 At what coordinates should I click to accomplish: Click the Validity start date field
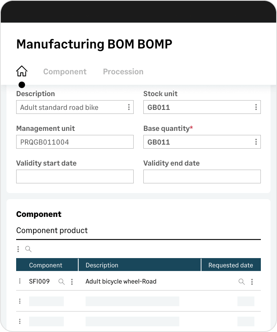[75, 177]
